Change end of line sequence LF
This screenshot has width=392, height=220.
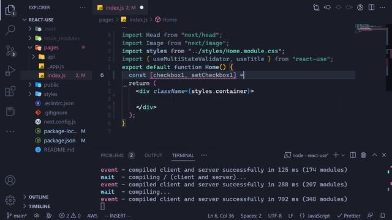tap(290, 216)
